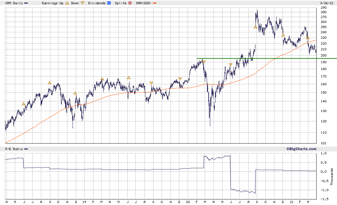Click the Earnings Down triangle legend icon
This screenshot has width=337, height=205.
tap(83, 3)
